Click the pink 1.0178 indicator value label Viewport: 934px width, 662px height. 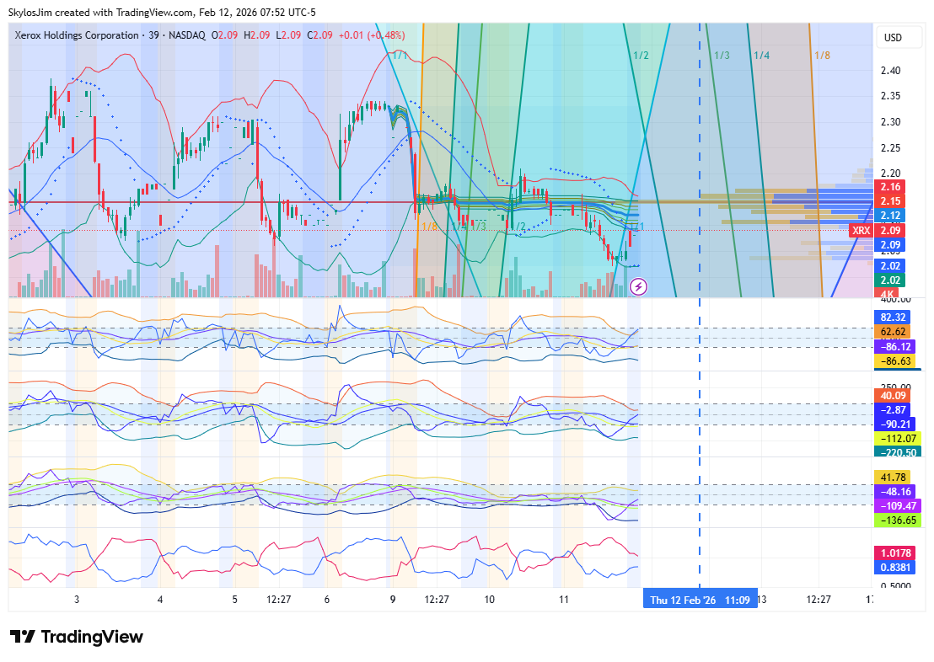point(895,553)
